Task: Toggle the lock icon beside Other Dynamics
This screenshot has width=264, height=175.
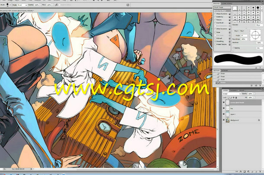Action: tap(229, 29)
